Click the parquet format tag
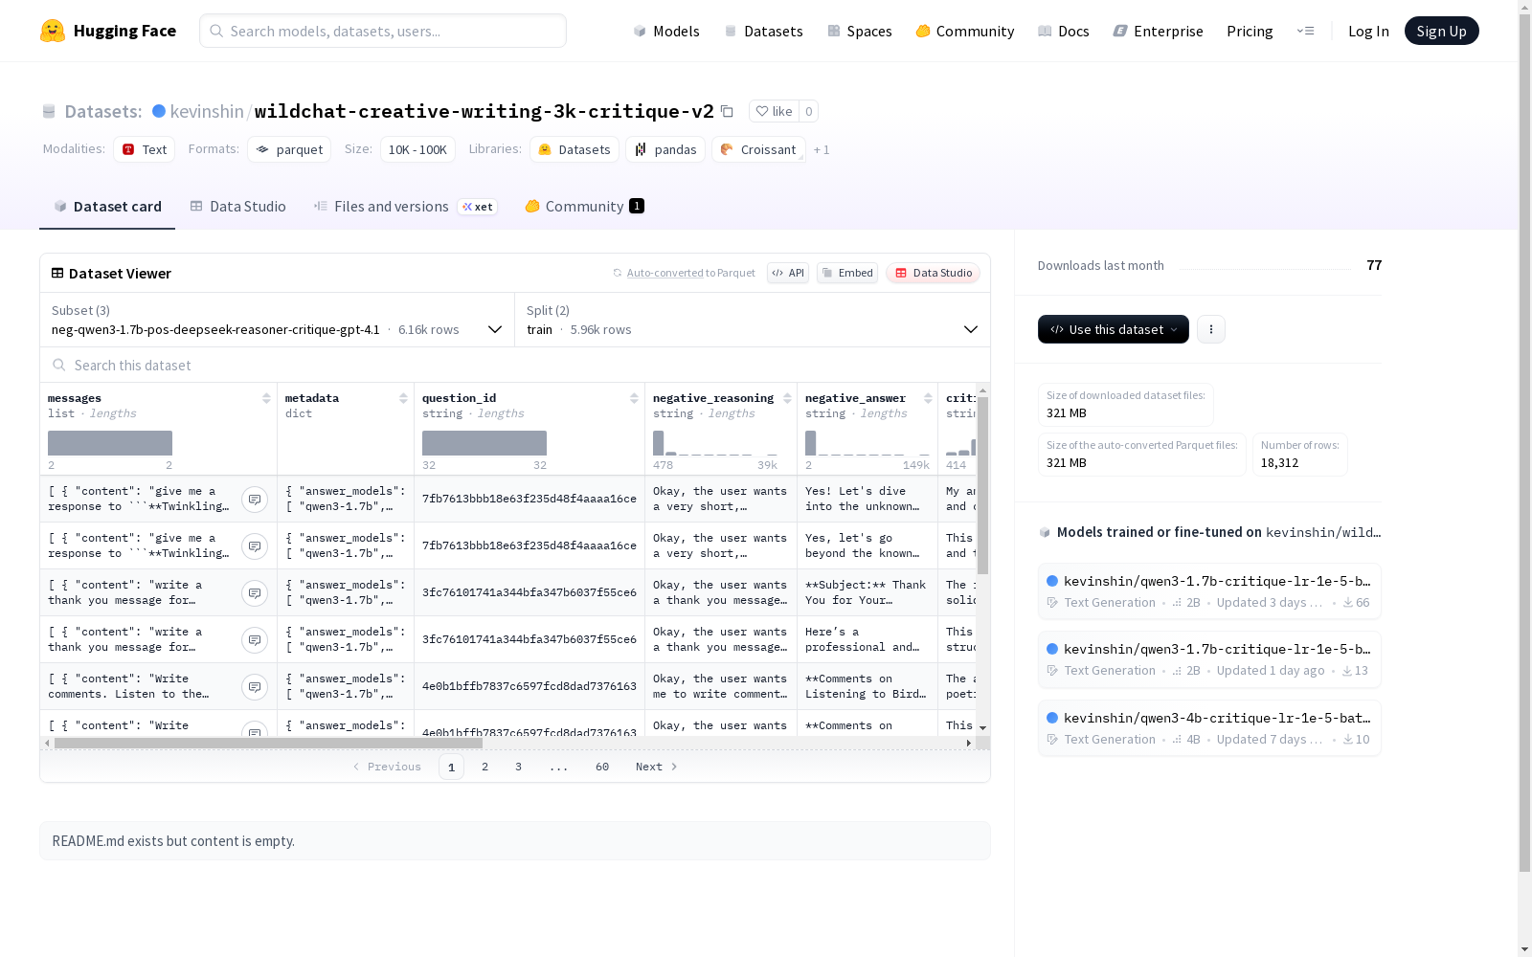This screenshot has width=1532, height=957. 289,149
